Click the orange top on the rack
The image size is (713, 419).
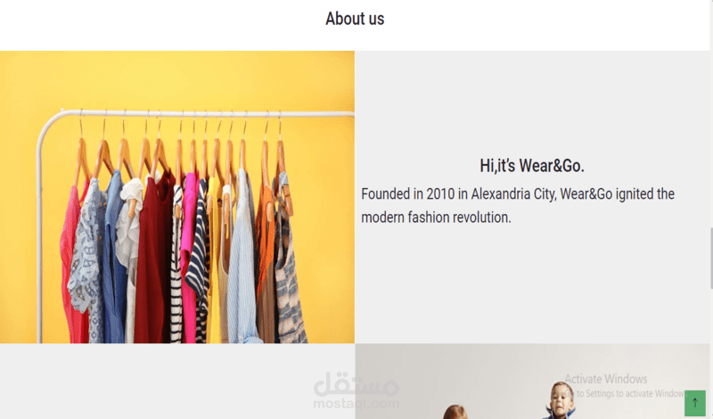265,236
